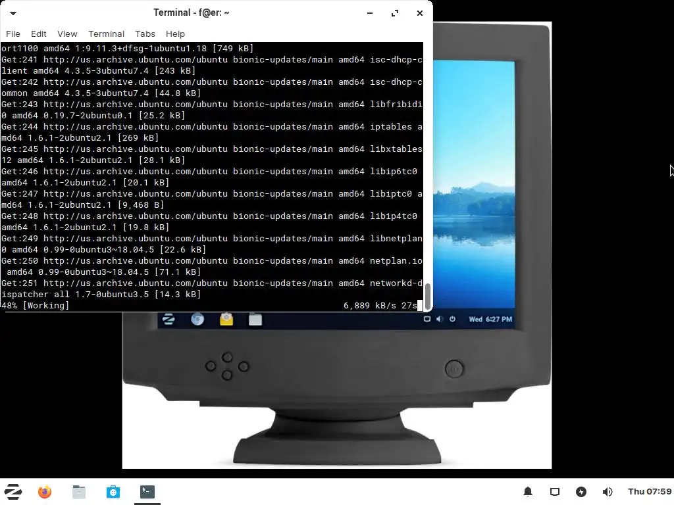Click the display icon in monitor image tray
674x505 pixels.
427,319
